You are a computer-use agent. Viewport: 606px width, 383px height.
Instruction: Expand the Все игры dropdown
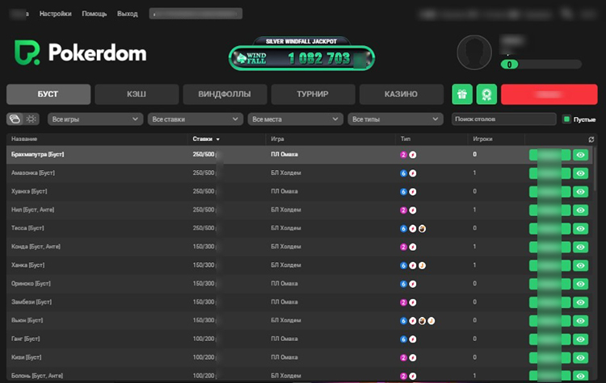[x=95, y=119]
